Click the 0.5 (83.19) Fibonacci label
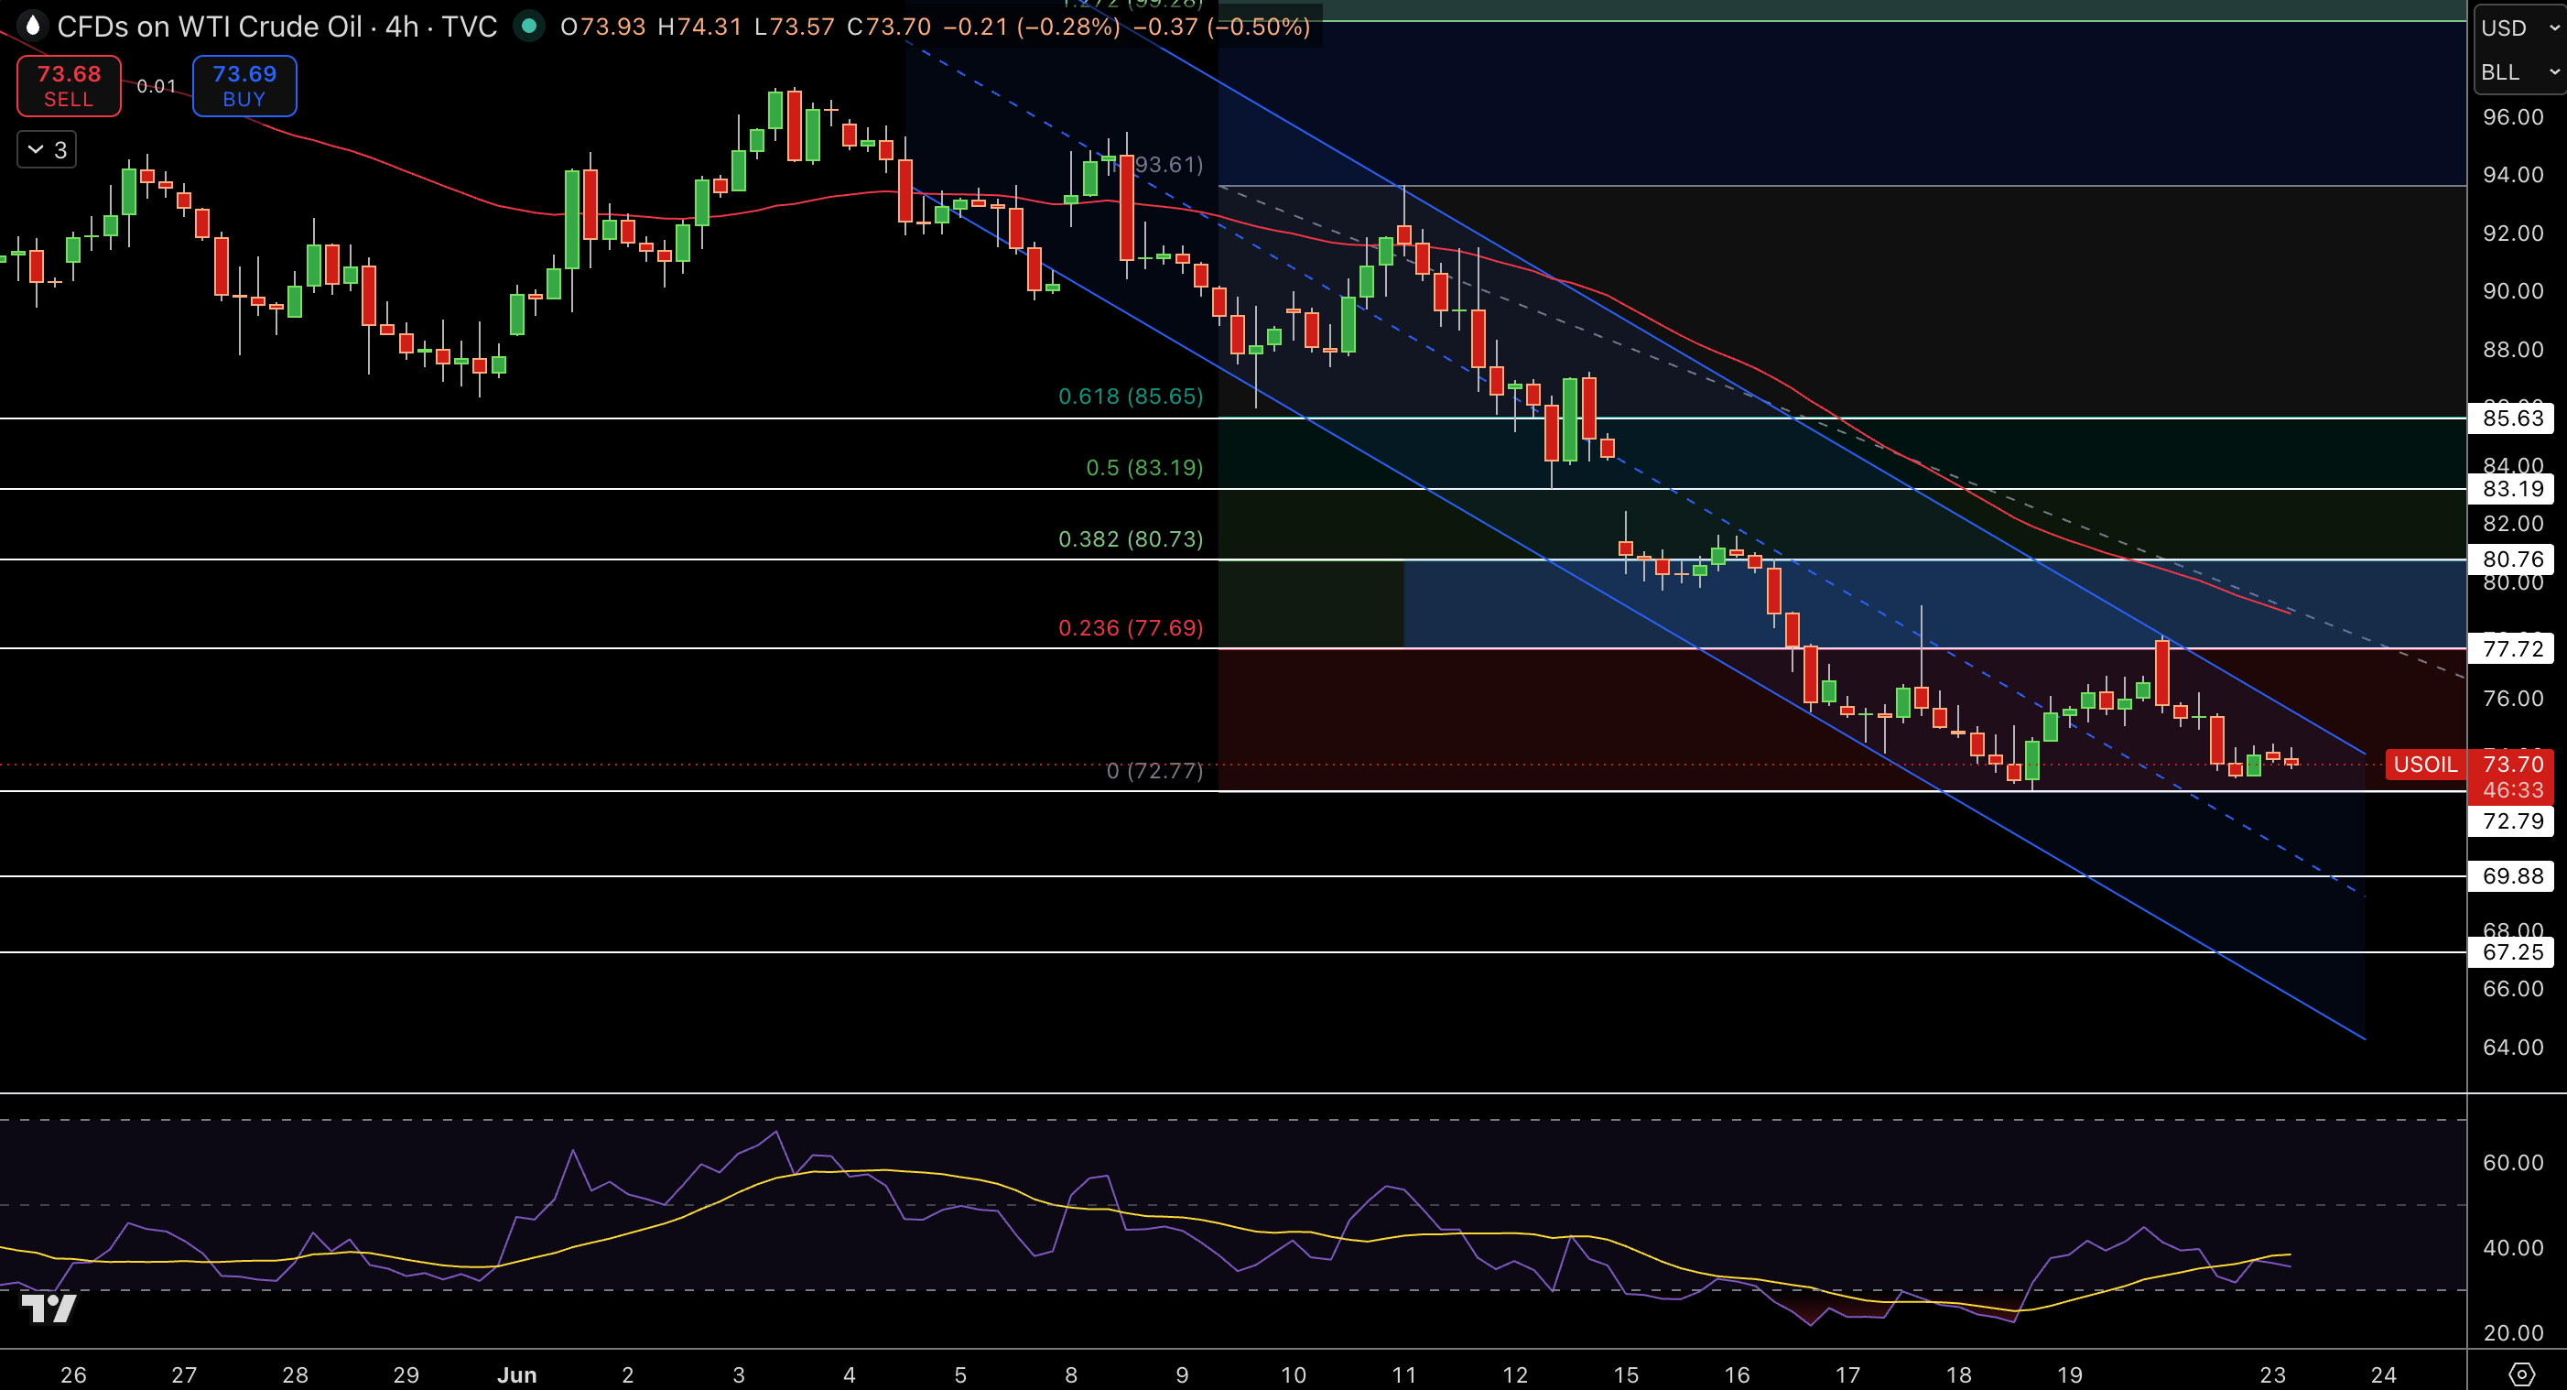The width and height of the screenshot is (2567, 1390). (1144, 467)
